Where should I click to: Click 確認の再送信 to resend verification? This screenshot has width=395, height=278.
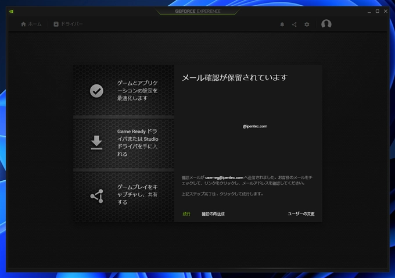point(213,214)
